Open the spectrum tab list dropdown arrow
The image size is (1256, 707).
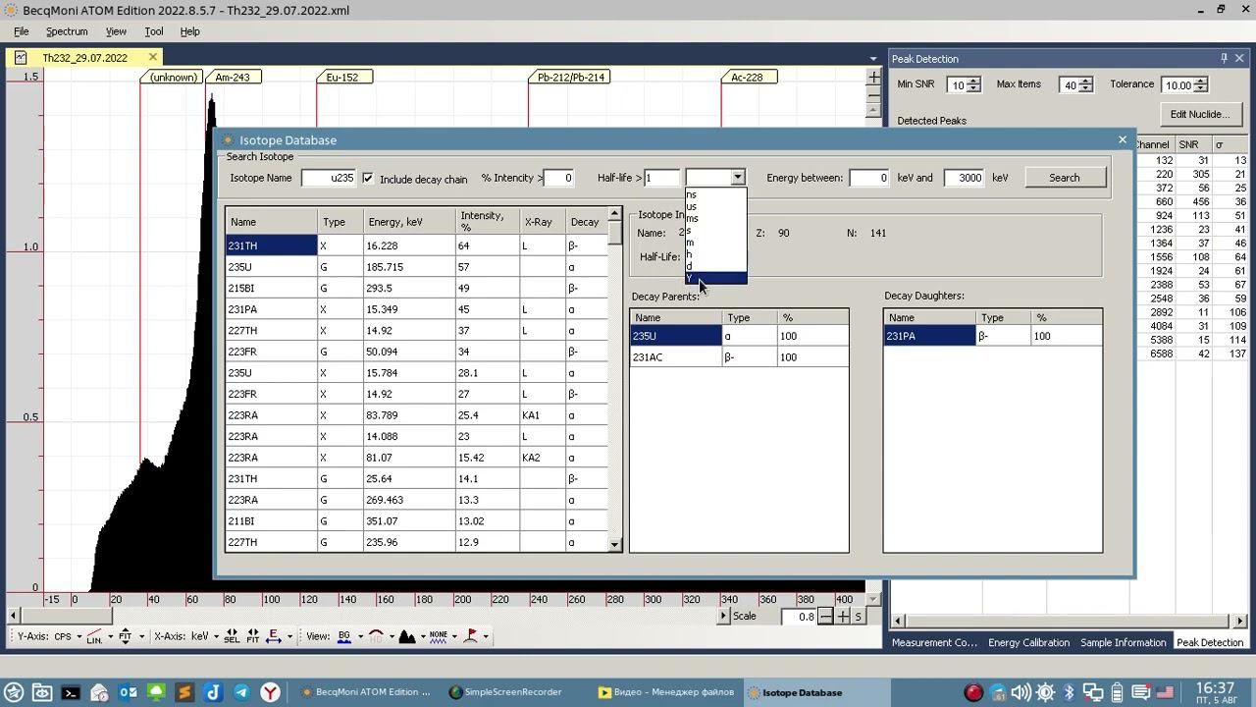point(873,59)
